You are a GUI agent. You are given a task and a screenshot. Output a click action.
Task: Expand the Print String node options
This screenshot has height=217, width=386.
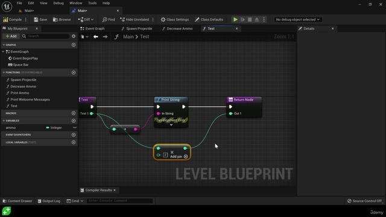(171, 125)
